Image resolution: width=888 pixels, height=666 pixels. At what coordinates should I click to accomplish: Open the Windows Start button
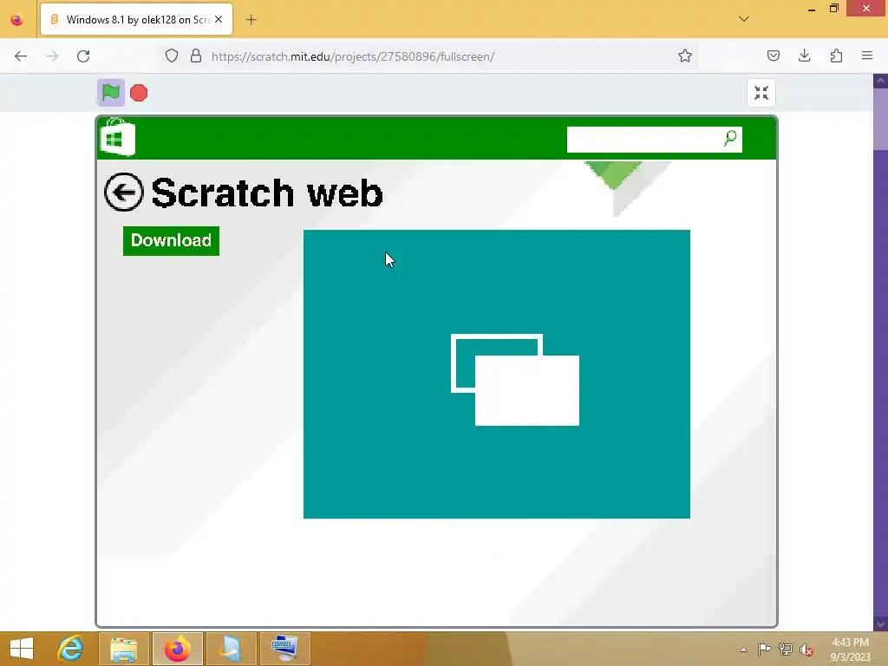[22, 649]
